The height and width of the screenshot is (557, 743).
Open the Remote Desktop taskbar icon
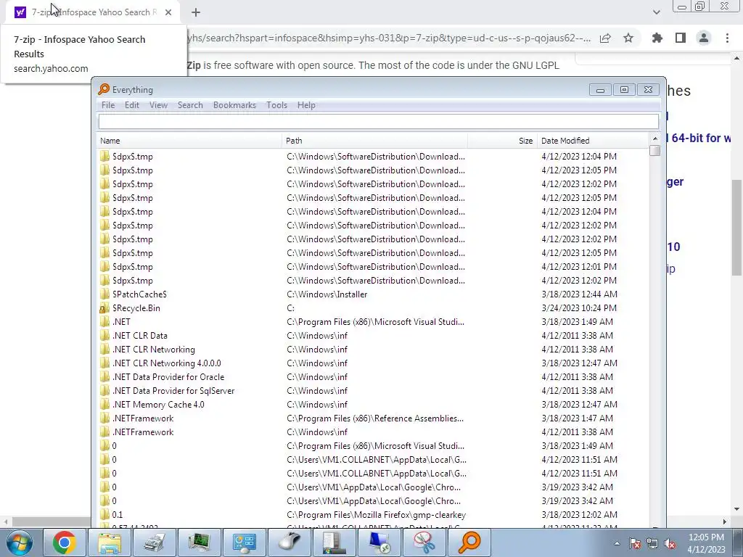pyautogui.click(x=379, y=542)
